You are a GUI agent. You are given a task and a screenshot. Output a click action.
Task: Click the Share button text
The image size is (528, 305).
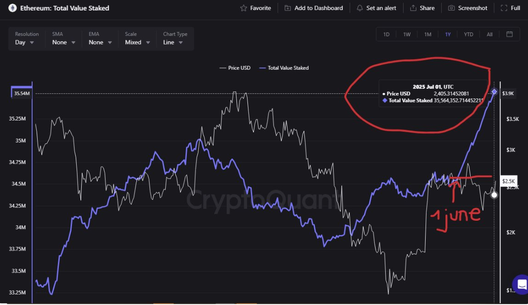[427, 8]
